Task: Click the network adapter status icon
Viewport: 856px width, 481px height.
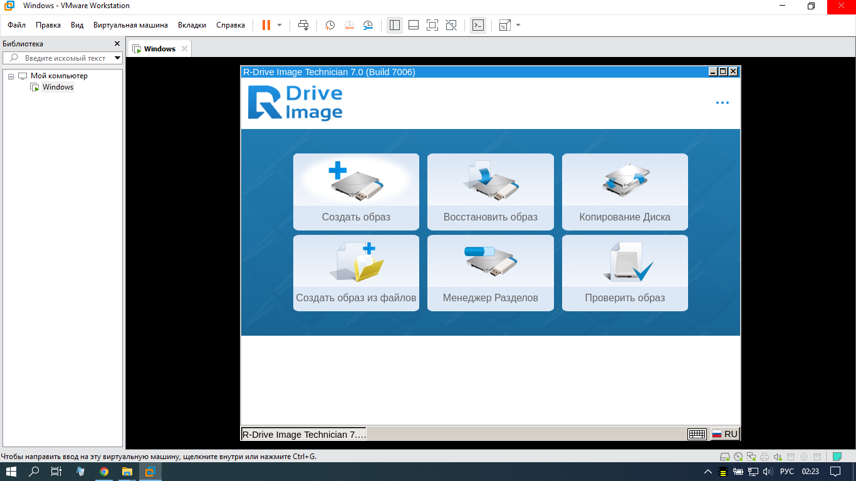Action: [751, 457]
